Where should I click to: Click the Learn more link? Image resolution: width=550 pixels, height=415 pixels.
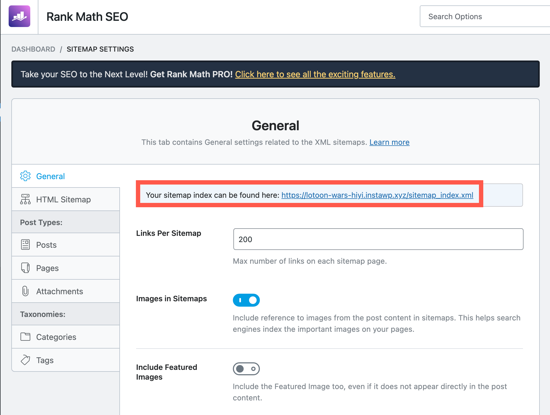coord(389,142)
